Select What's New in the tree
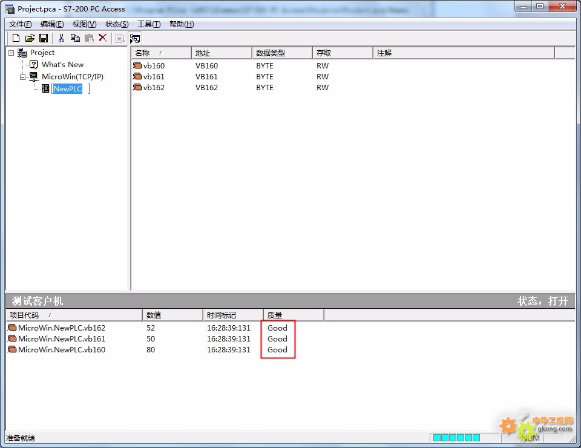The width and height of the screenshot is (581, 448). click(x=62, y=65)
